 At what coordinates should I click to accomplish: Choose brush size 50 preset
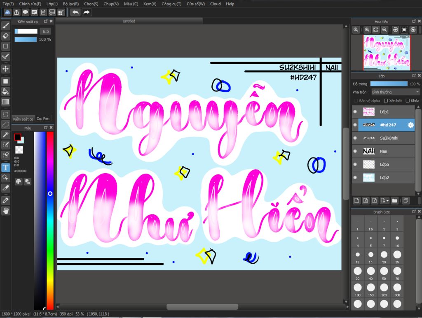coord(384,273)
